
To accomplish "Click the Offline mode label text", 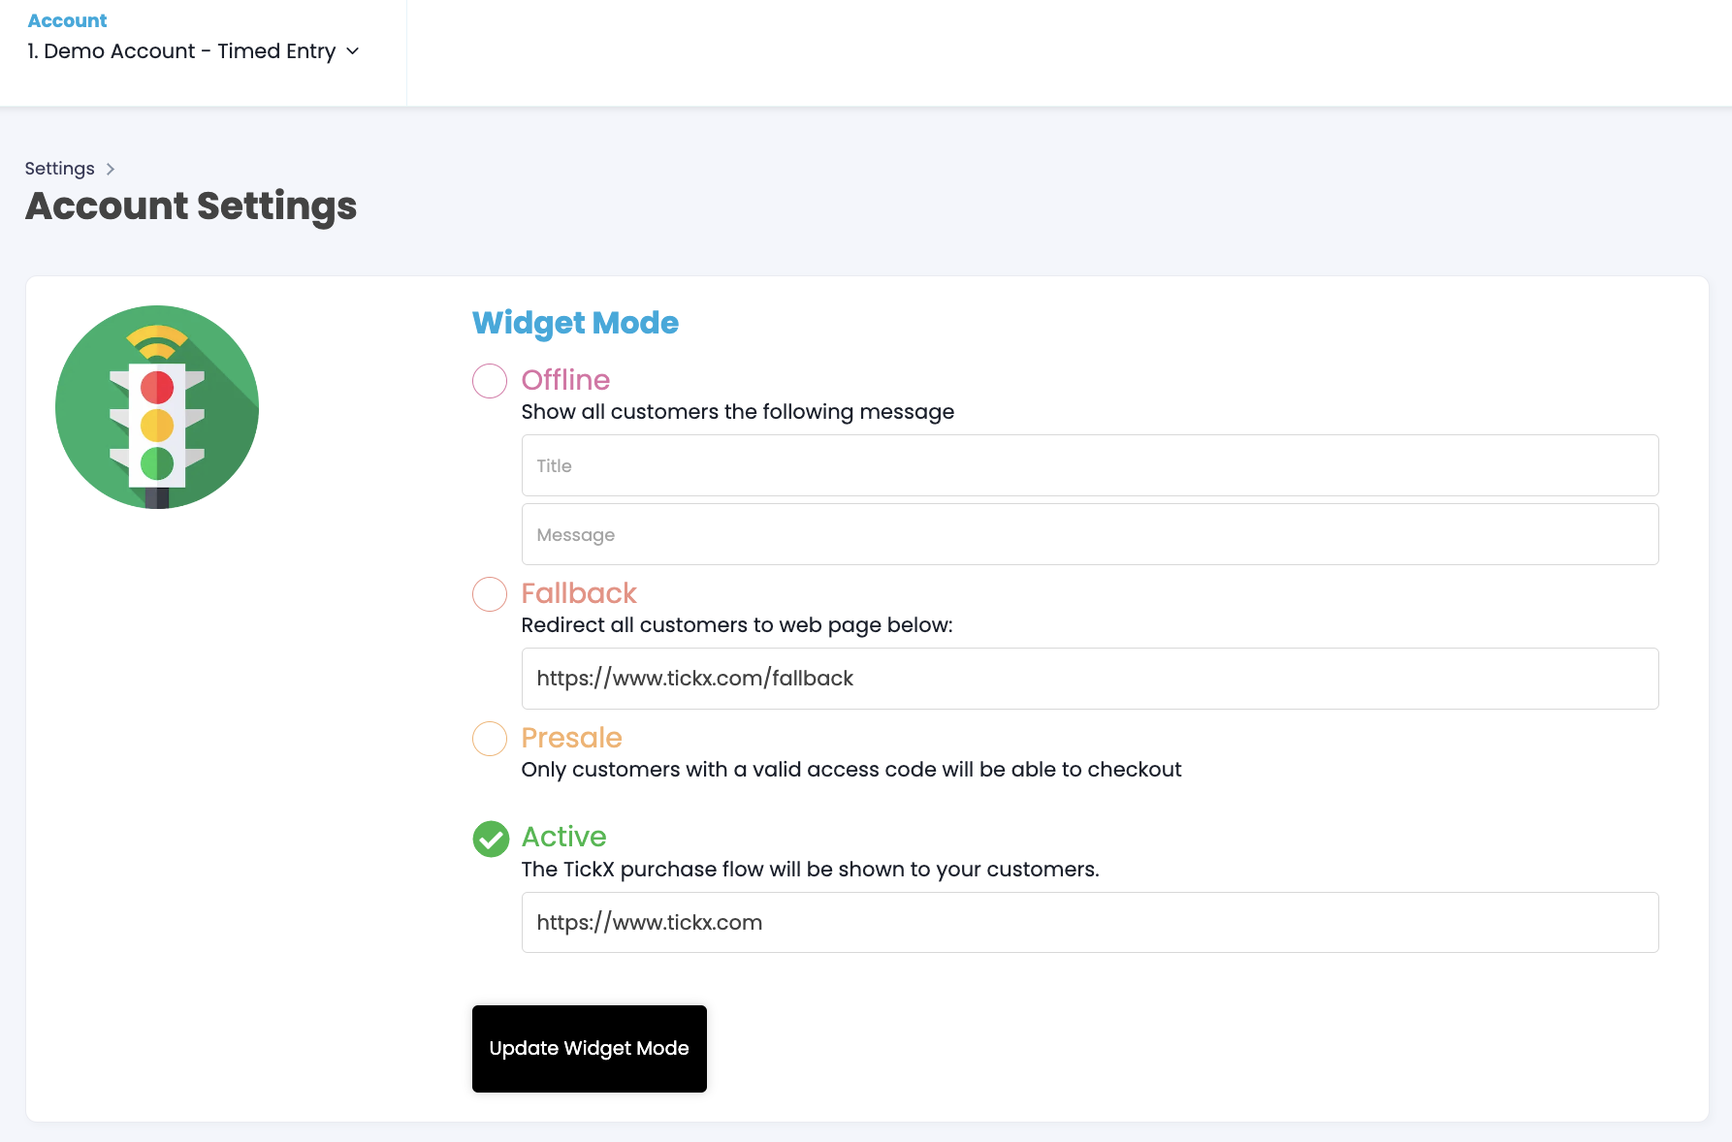I will click(565, 380).
